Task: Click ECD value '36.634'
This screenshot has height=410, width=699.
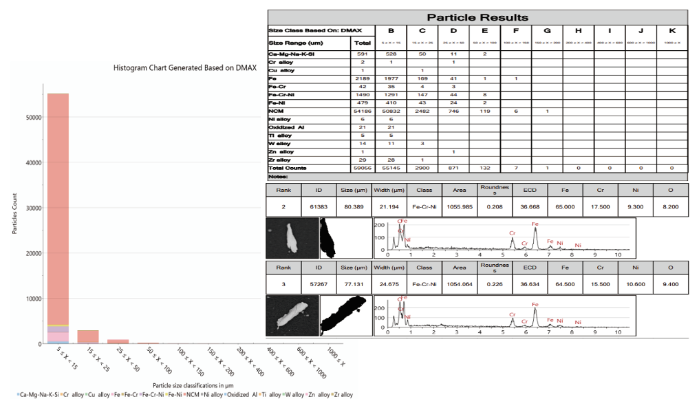Action: click(530, 284)
